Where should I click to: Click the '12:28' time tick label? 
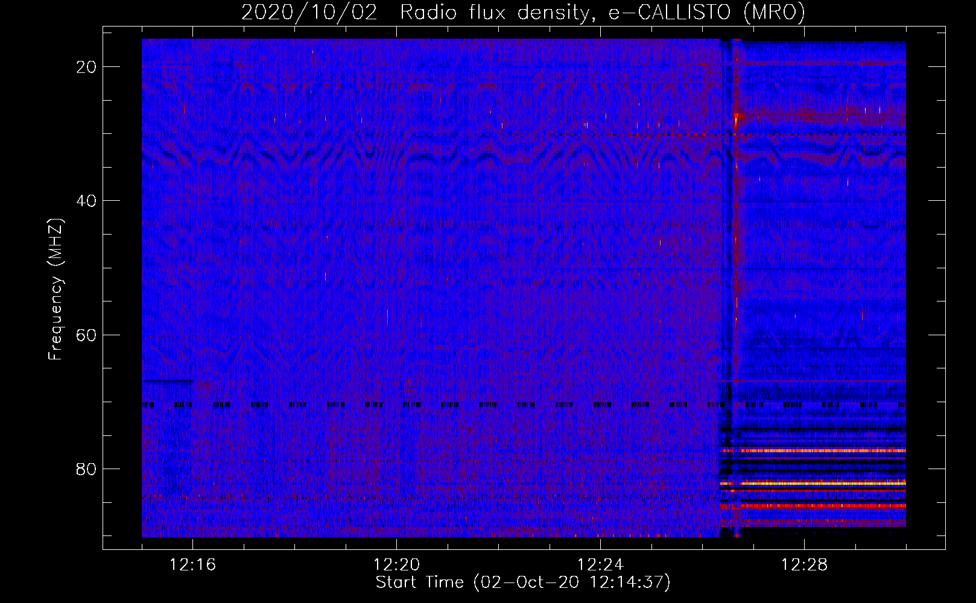[804, 565]
